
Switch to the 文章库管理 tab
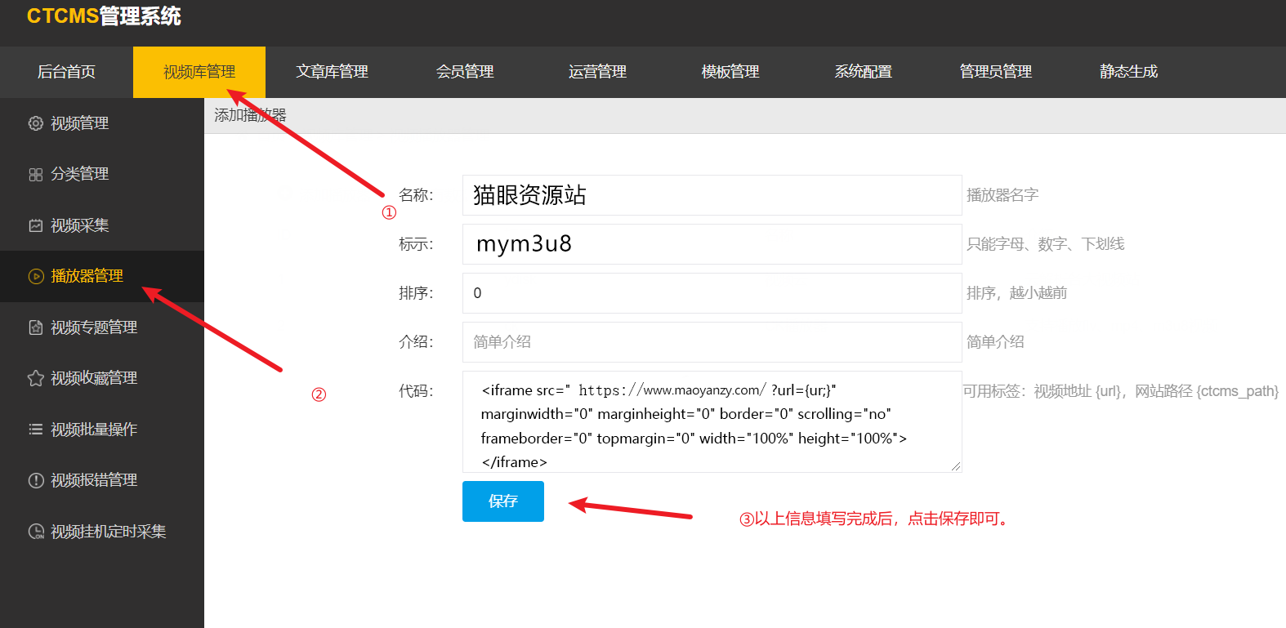click(332, 72)
